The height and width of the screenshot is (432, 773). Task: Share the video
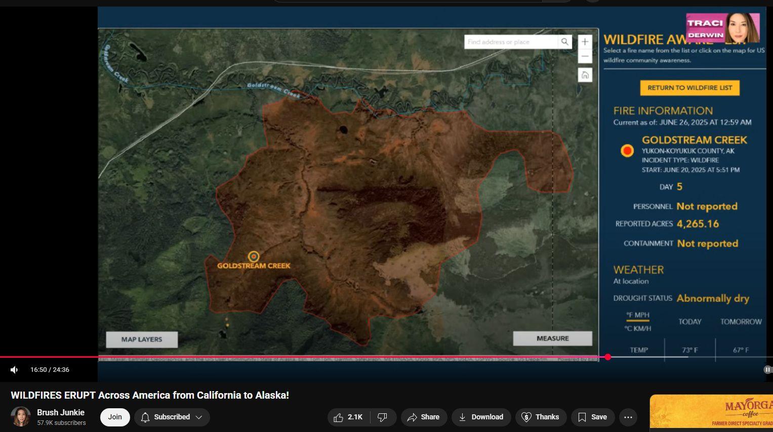(x=424, y=417)
